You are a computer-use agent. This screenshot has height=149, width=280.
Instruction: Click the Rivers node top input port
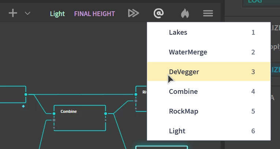tap(136, 95)
